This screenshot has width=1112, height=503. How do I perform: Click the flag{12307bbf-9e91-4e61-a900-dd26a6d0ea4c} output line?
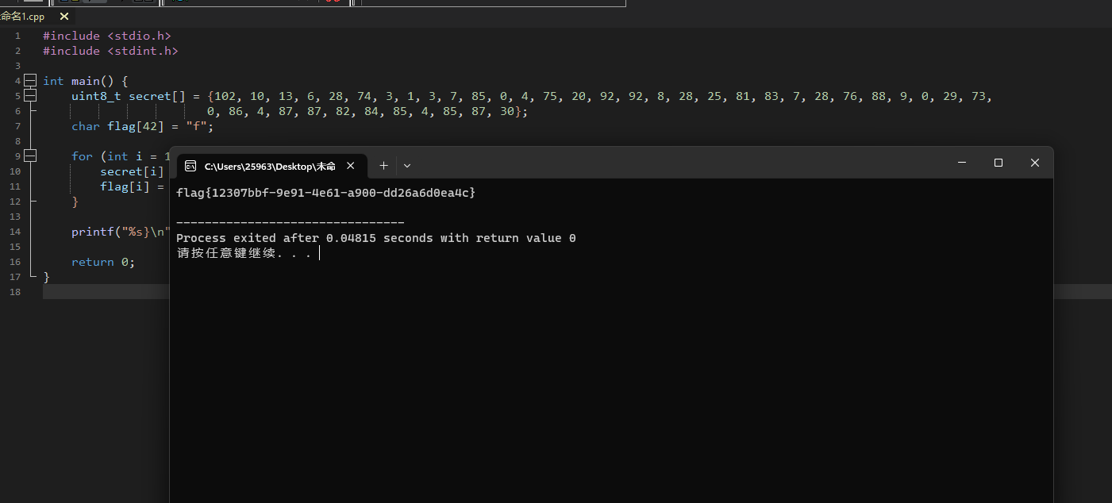click(x=325, y=193)
